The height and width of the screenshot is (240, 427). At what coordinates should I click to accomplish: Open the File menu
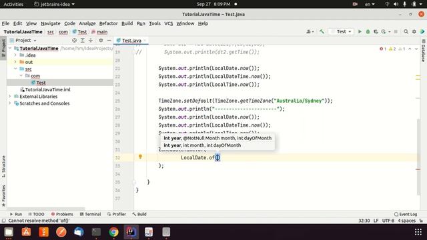[5, 23]
